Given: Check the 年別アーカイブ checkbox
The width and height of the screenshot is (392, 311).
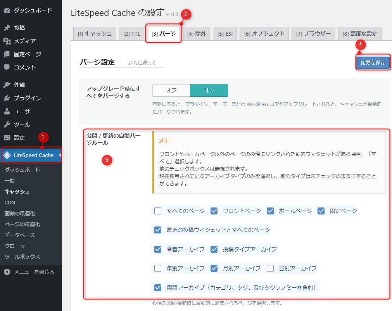Looking at the screenshot, I should click(158, 268).
